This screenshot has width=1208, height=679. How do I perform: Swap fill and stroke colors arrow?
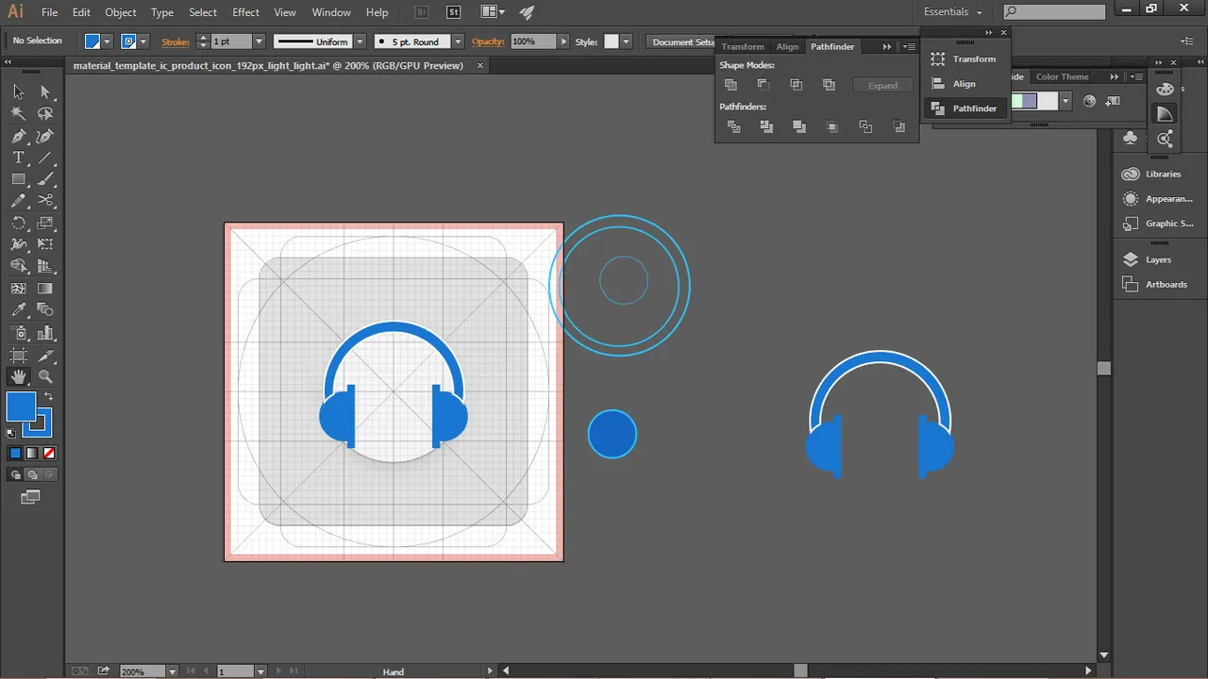(x=48, y=397)
